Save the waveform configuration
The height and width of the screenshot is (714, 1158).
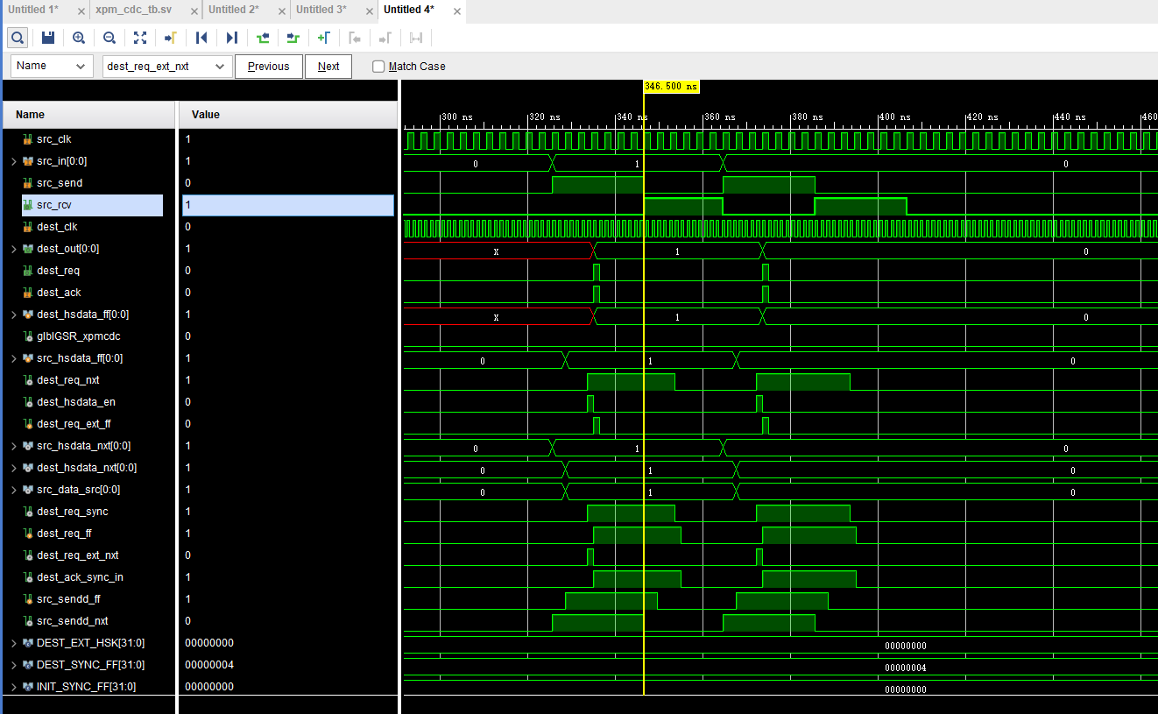click(x=47, y=38)
